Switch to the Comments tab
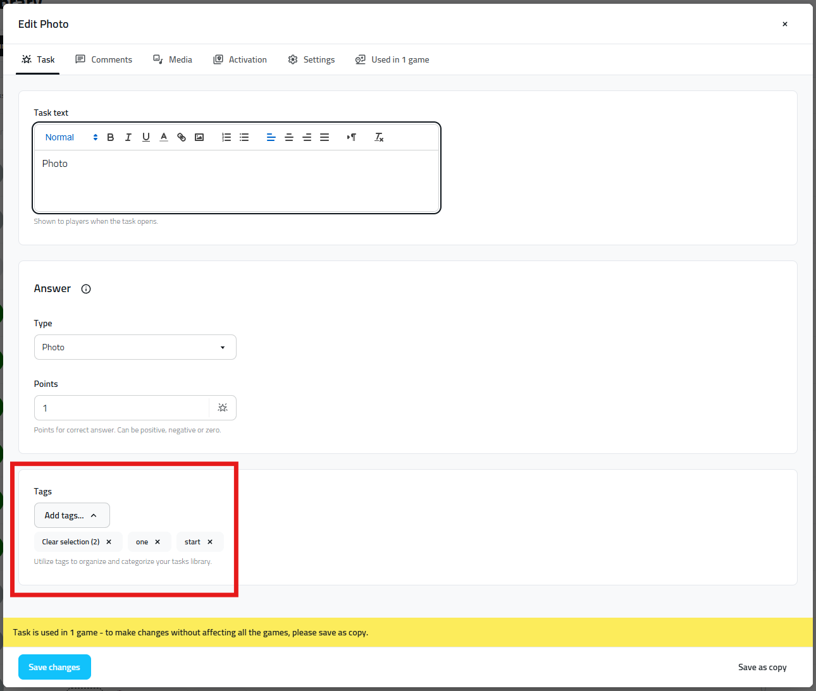The width and height of the screenshot is (816, 691). pyautogui.click(x=104, y=59)
